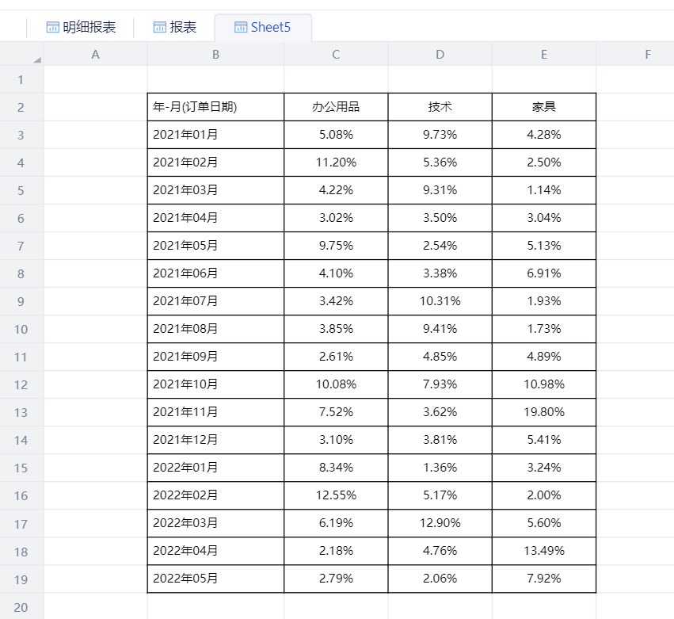The height and width of the screenshot is (619, 674).
Task: Select column C header
Action: tap(336, 55)
